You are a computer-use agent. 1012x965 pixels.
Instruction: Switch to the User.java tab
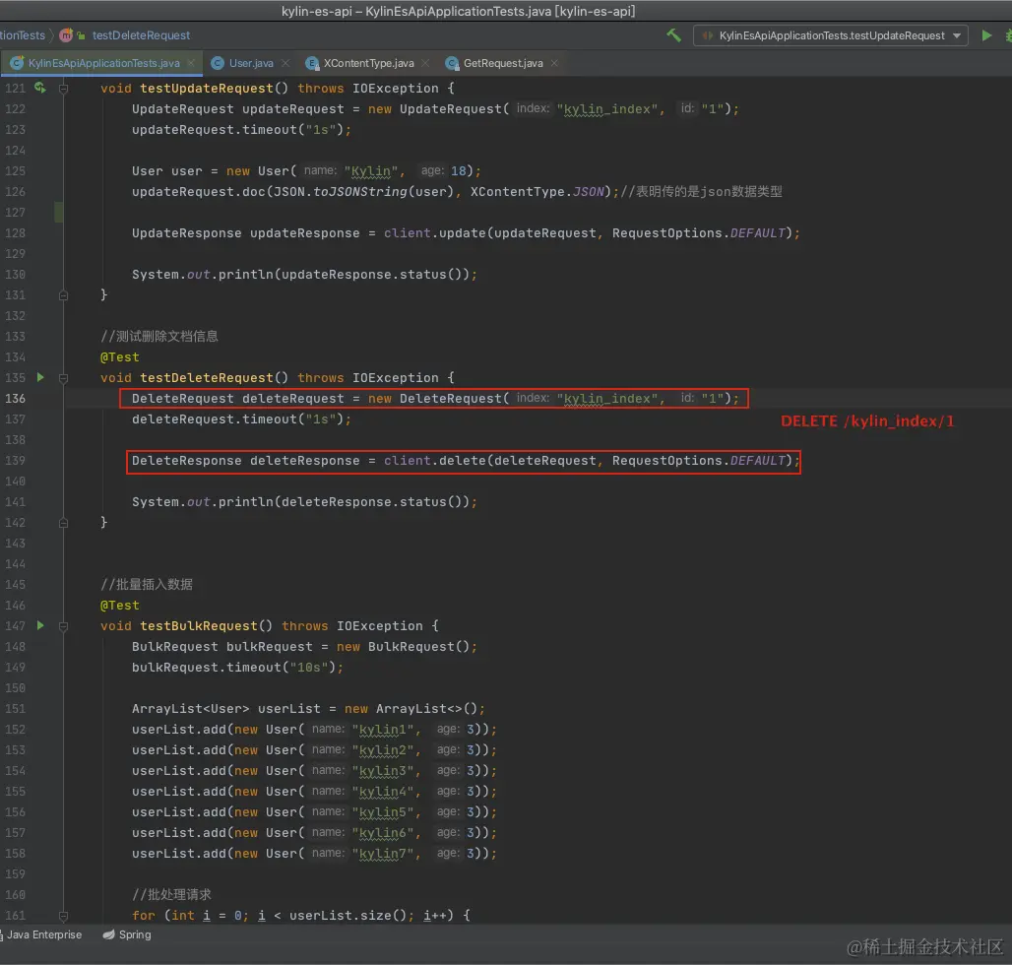click(x=251, y=63)
